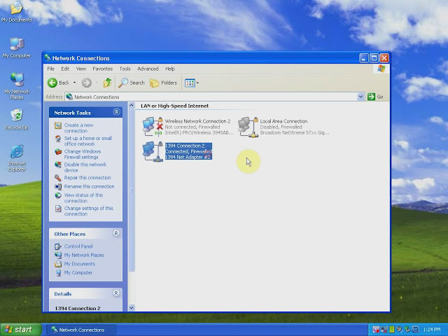The image size is (448, 336).
Task: Click the LAN or High-Speed Internet header
Action: click(174, 106)
